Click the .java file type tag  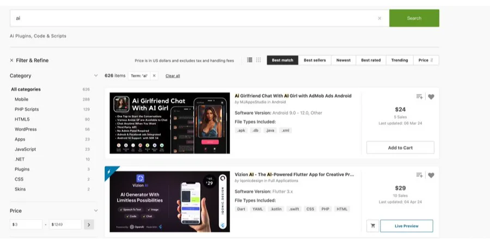(269, 131)
